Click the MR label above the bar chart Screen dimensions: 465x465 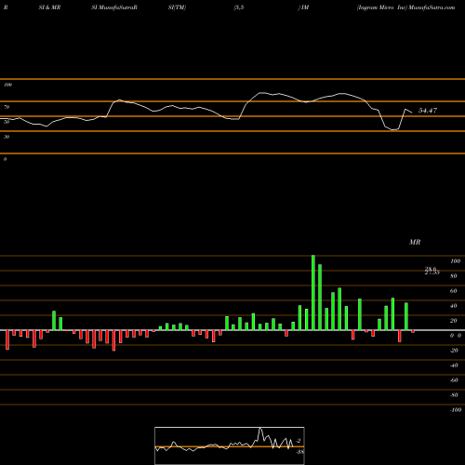[x=415, y=242]
